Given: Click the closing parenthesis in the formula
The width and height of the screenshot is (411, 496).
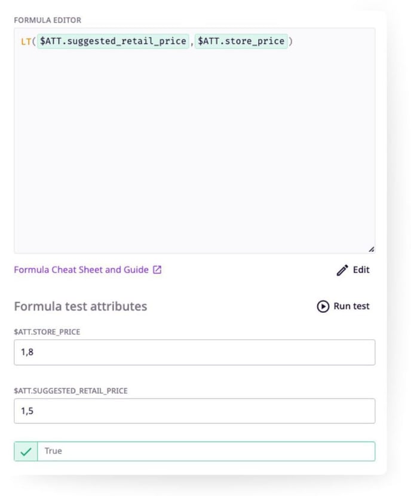Looking at the screenshot, I should tap(291, 41).
